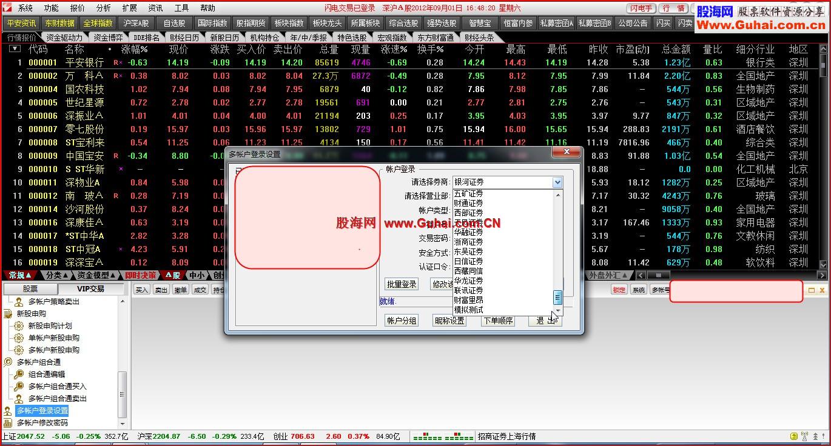Click the red 锁定 button

(x=619, y=290)
